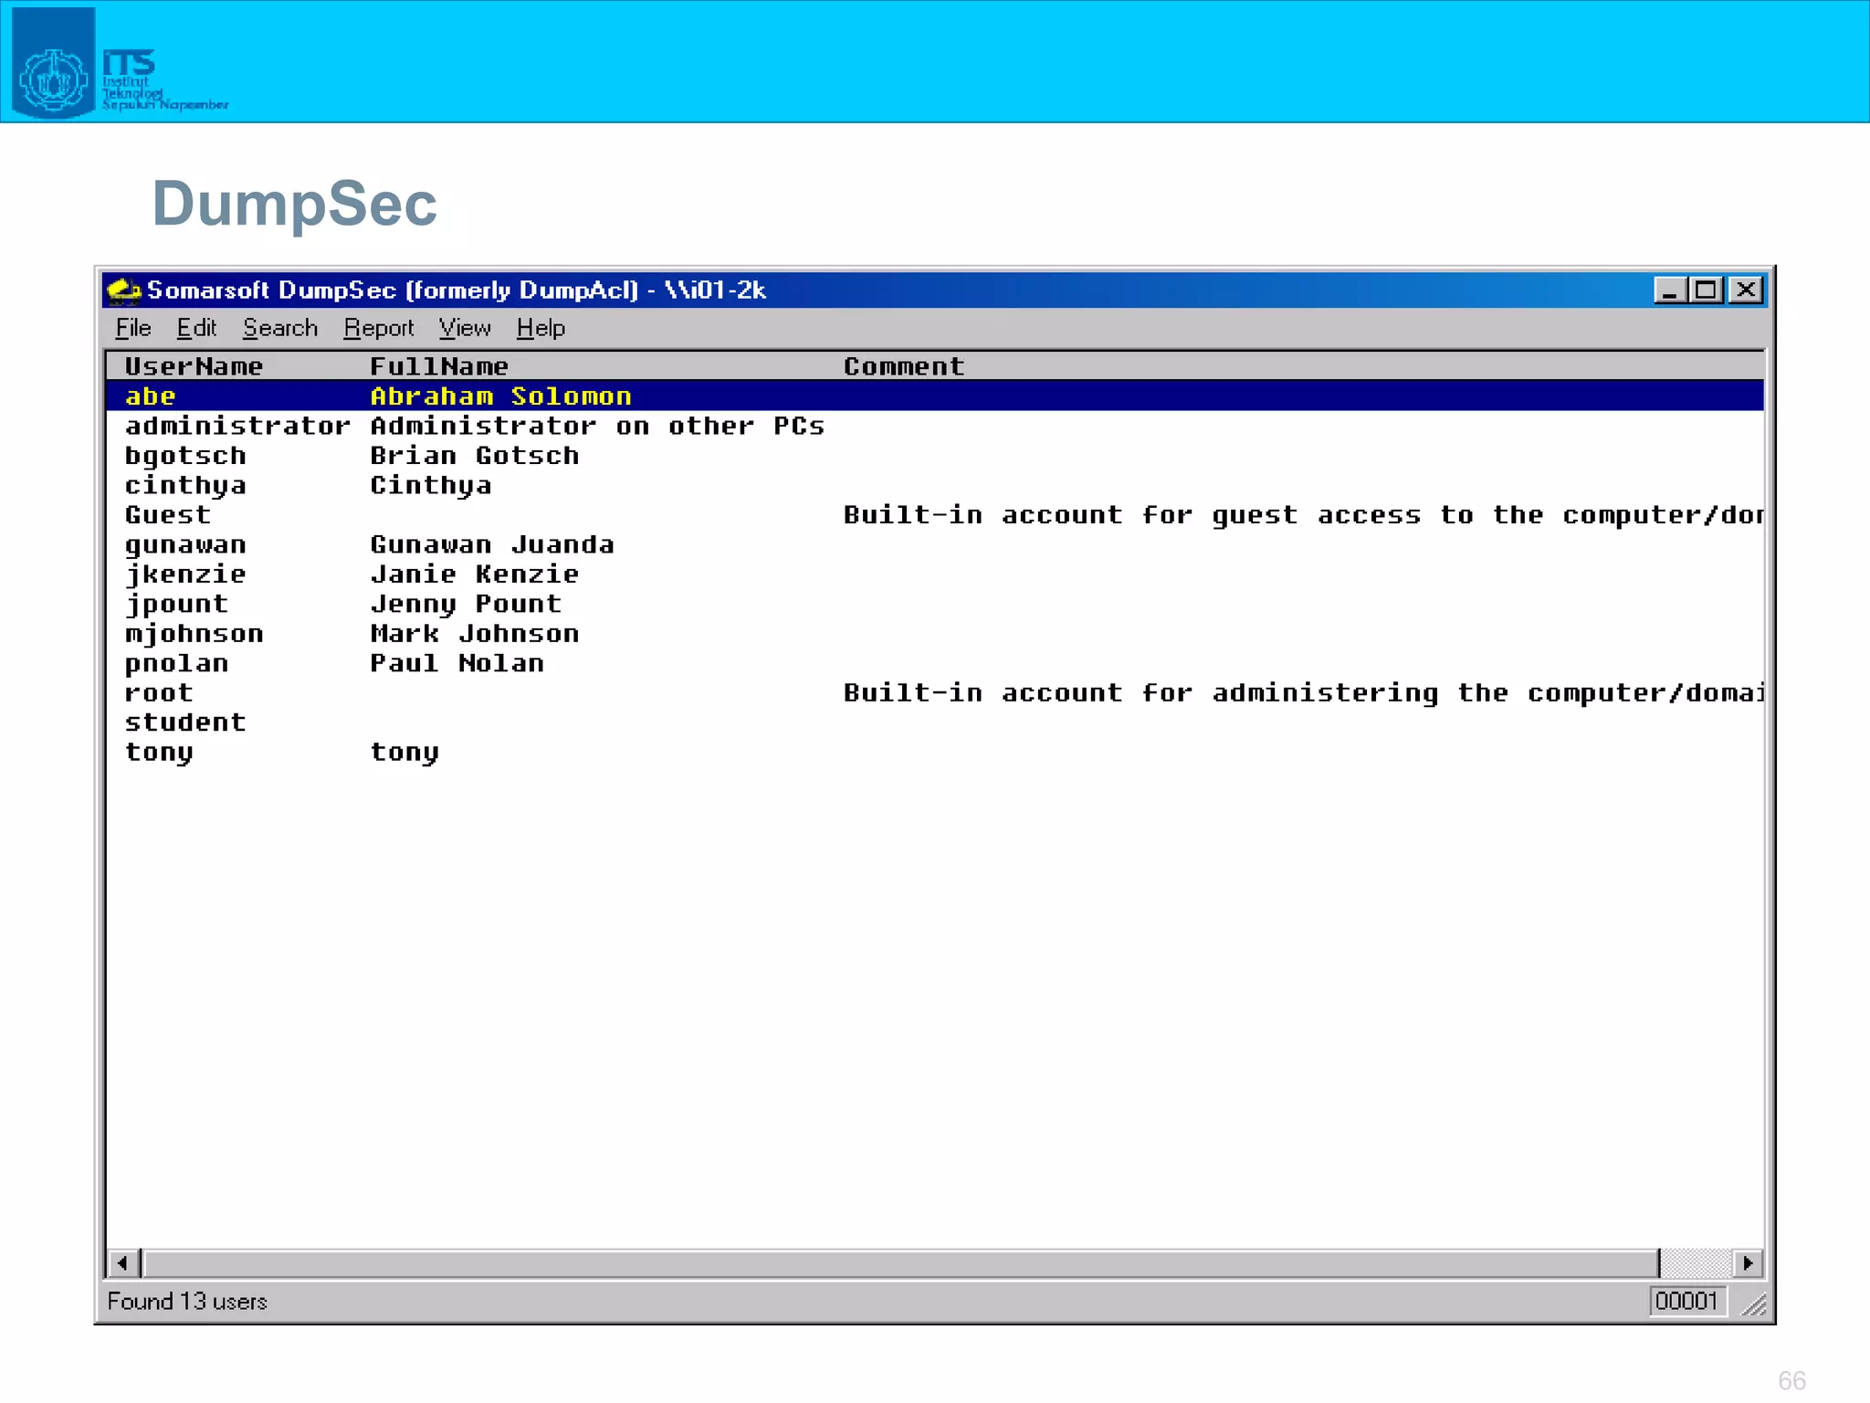This screenshot has height=1403, width=1870.
Task: Click the UserName column header
Action: coord(194,366)
